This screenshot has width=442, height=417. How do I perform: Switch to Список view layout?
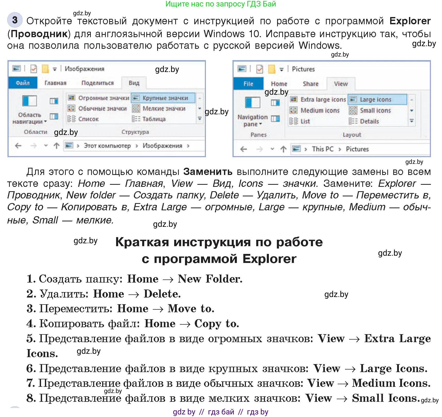(x=83, y=119)
